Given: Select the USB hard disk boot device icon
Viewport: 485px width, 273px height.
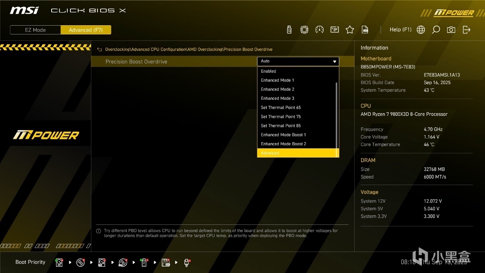Looking at the screenshot, I should coord(102,262).
